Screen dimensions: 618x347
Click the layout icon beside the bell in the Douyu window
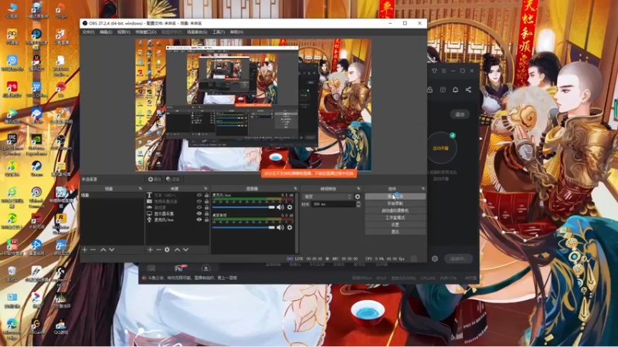click(x=443, y=89)
